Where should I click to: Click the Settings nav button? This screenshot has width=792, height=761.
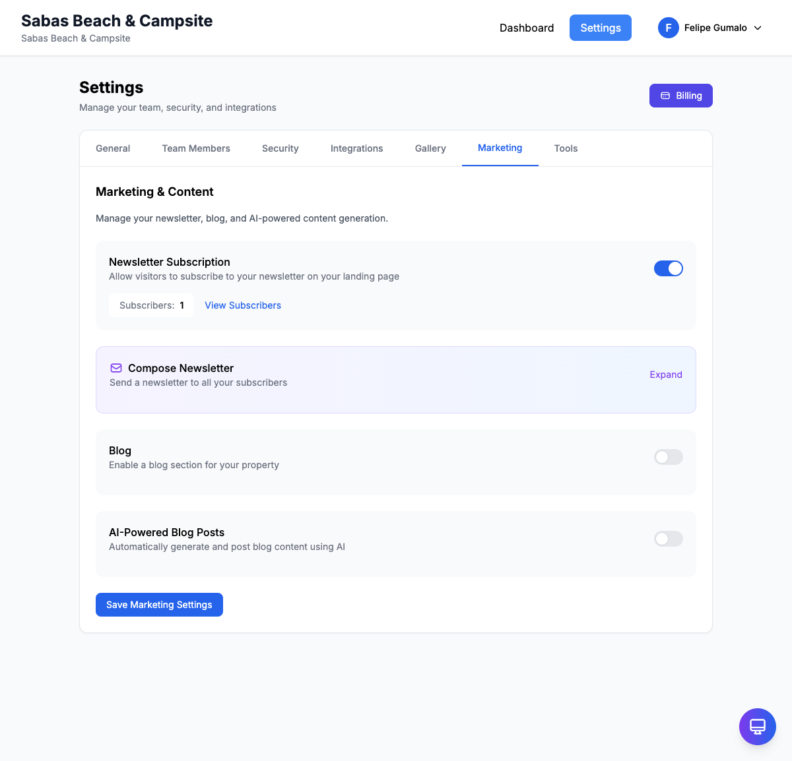tap(600, 28)
